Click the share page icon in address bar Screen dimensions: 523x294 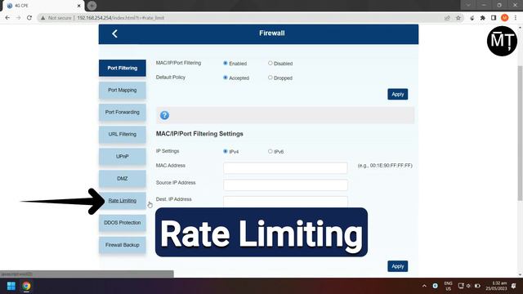click(x=447, y=18)
